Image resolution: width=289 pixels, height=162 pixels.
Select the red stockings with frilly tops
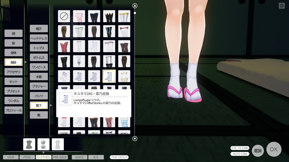[x=64, y=46]
